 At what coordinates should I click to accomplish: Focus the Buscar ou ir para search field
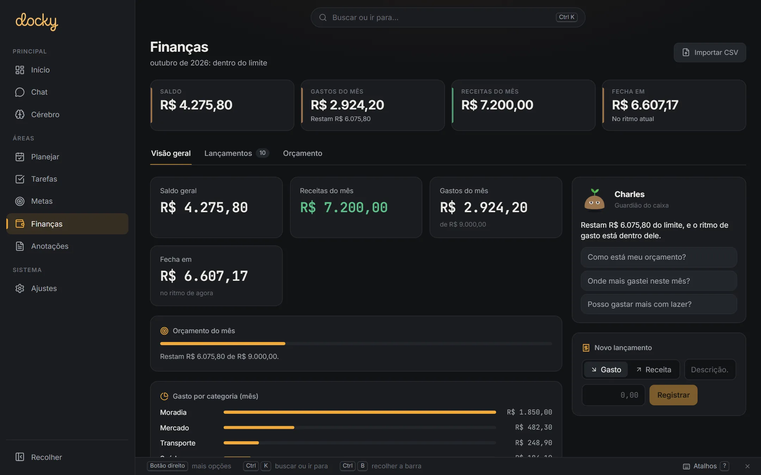448,18
